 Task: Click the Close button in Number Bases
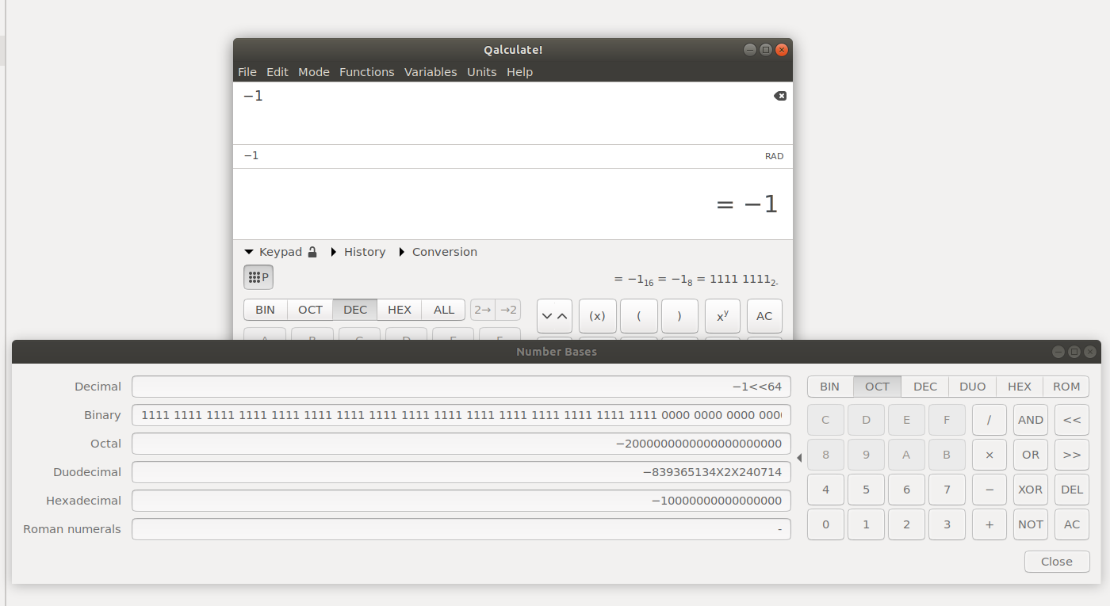[1057, 562]
